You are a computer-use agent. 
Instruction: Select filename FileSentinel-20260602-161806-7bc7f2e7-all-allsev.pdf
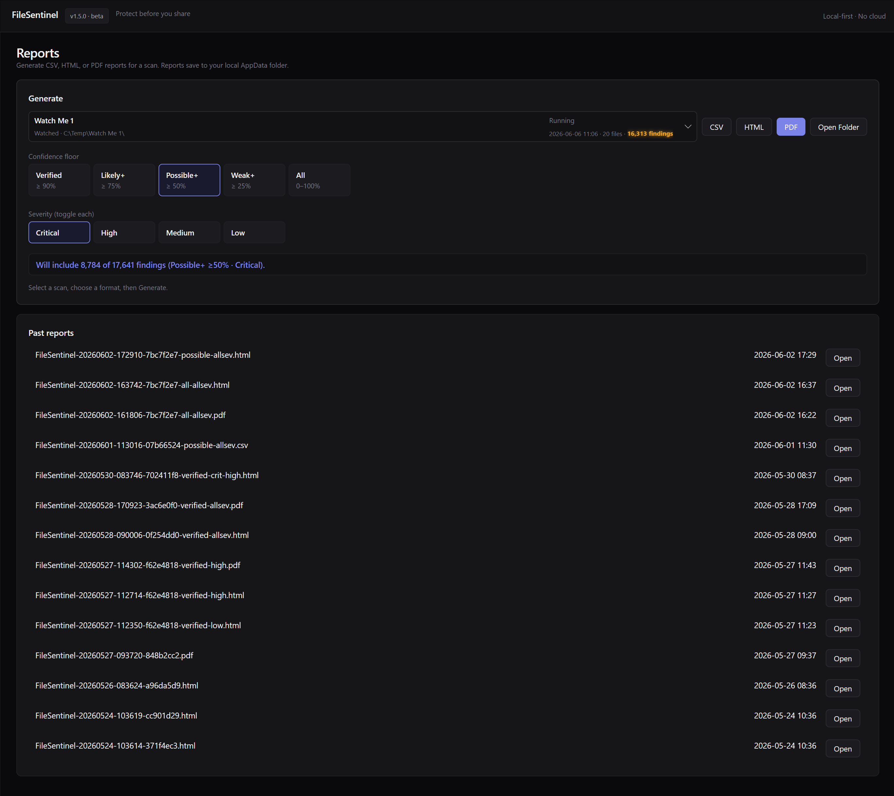point(130,415)
